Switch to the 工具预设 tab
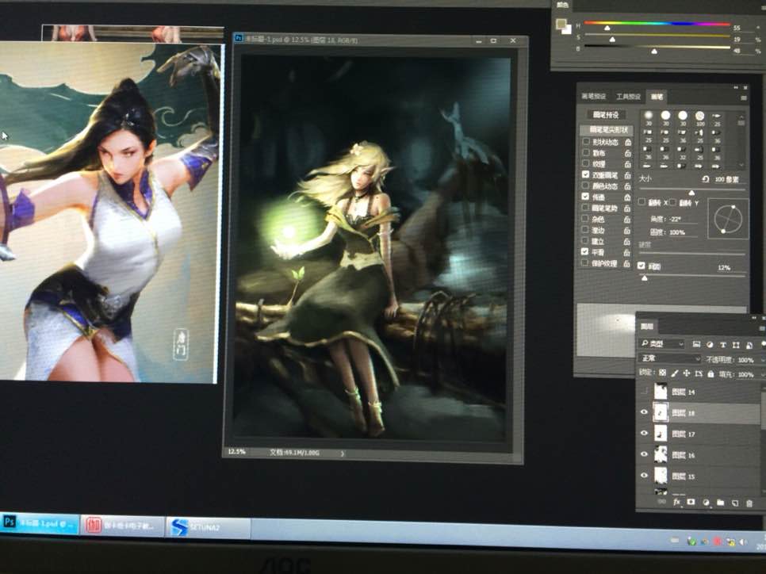This screenshot has height=574, width=766. point(628,97)
